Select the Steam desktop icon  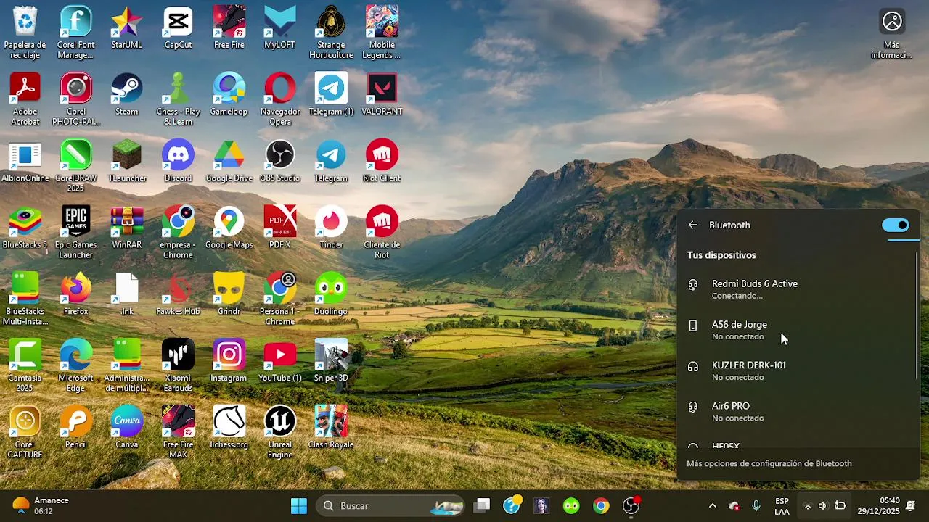click(126, 95)
